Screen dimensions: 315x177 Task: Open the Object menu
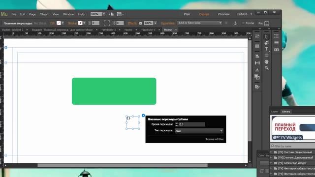[44, 14]
